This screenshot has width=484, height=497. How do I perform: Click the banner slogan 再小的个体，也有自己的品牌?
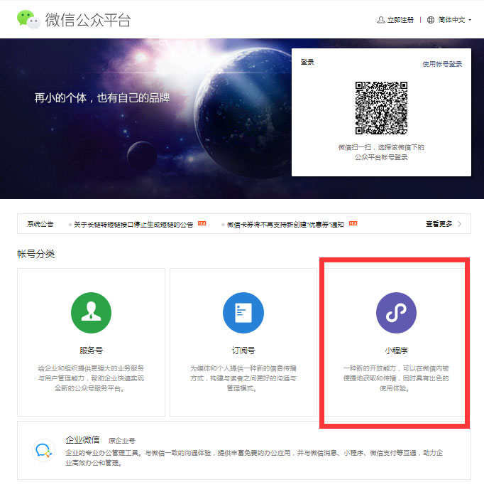pos(102,98)
